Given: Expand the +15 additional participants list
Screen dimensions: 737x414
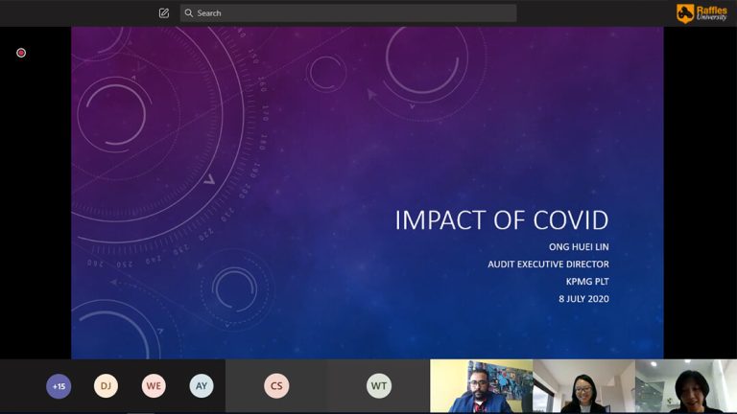Looking at the screenshot, I should (59, 386).
